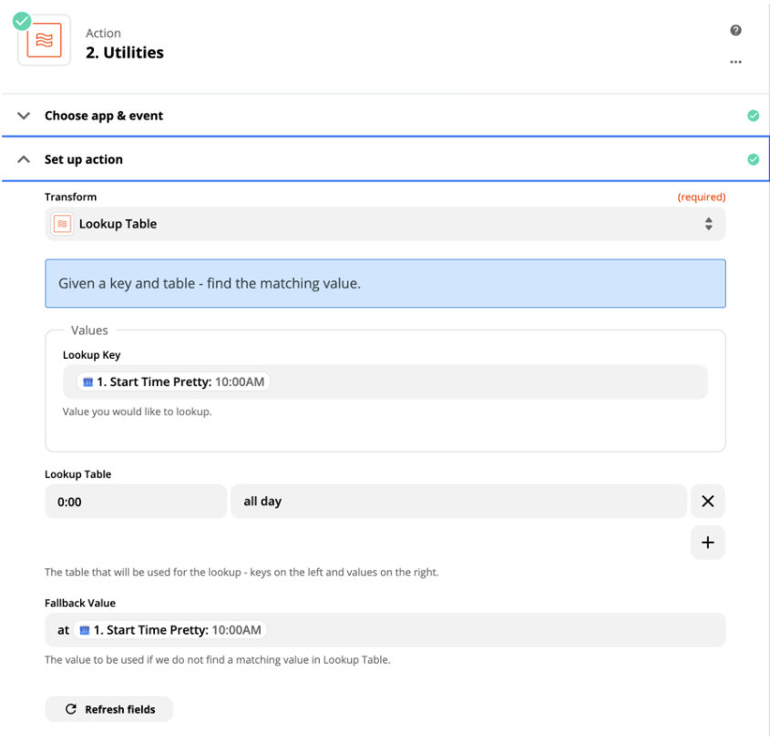Click the 2. Utilities step title
Viewport: 770px width, 741px height.
[x=125, y=53]
